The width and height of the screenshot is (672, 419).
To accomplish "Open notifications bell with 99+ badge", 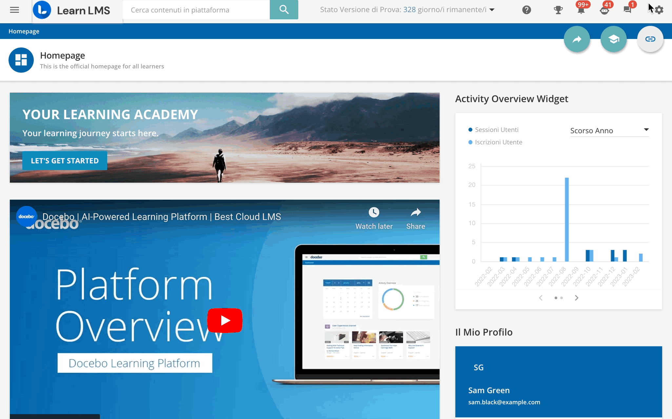I will 581,10.
